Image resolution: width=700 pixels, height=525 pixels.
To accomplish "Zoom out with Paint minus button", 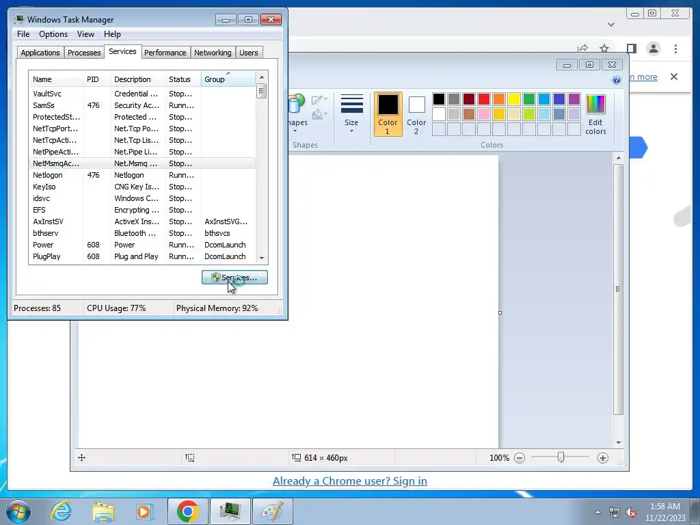I will 520,458.
